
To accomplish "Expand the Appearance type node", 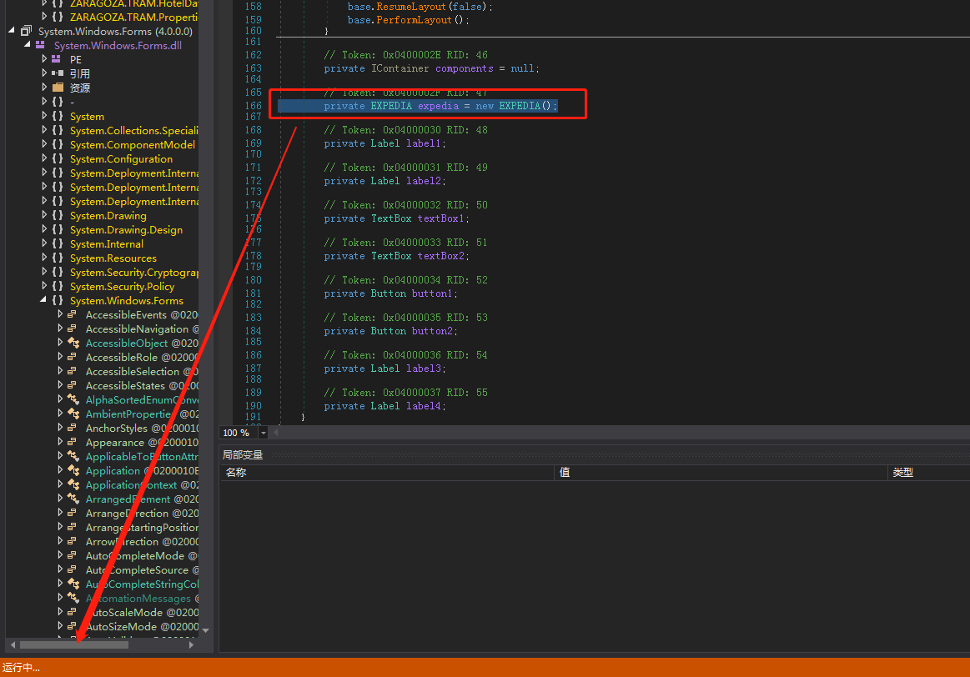I will [x=60, y=442].
